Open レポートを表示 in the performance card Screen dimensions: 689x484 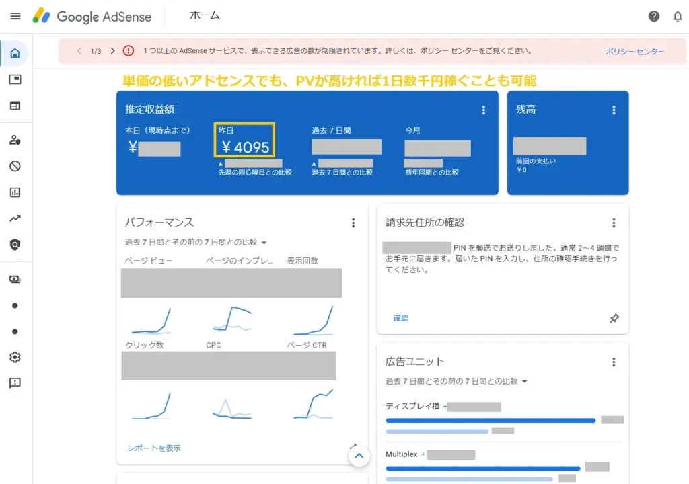pyautogui.click(x=153, y=448)
